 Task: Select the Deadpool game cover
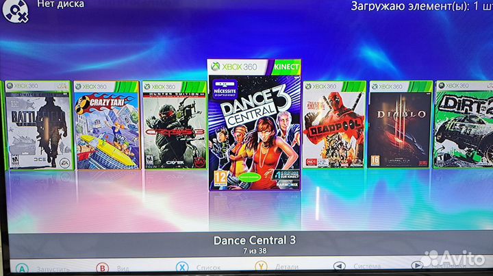point(334,125)
